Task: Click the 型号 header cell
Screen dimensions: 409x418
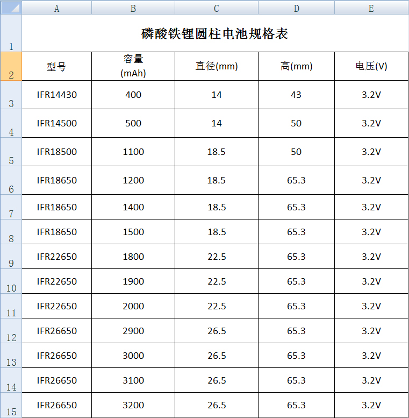Action: tap(57, 66)
